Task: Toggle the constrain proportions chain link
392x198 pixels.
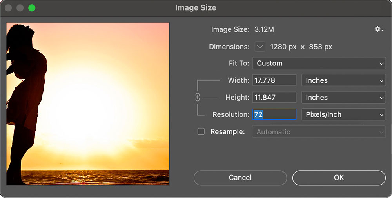Action: 198,97
